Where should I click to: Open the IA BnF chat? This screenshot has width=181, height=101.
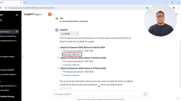click(5, 90)
